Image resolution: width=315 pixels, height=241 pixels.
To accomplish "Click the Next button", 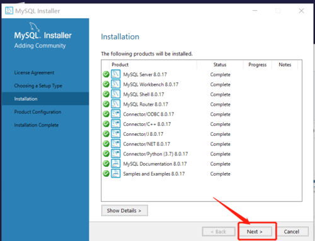I will pos(255,232).
